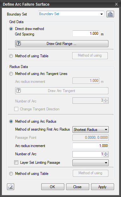Click the active Arc radius increment field
This screenshot has width=121, height=197.
click(x=90, y=146)
